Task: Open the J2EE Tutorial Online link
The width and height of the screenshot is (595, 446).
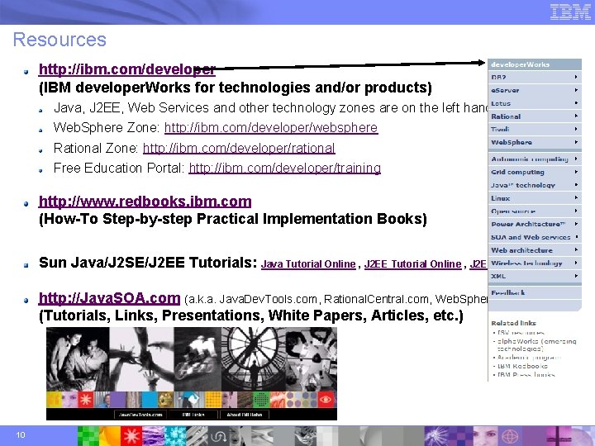Action: pos(412,264)
